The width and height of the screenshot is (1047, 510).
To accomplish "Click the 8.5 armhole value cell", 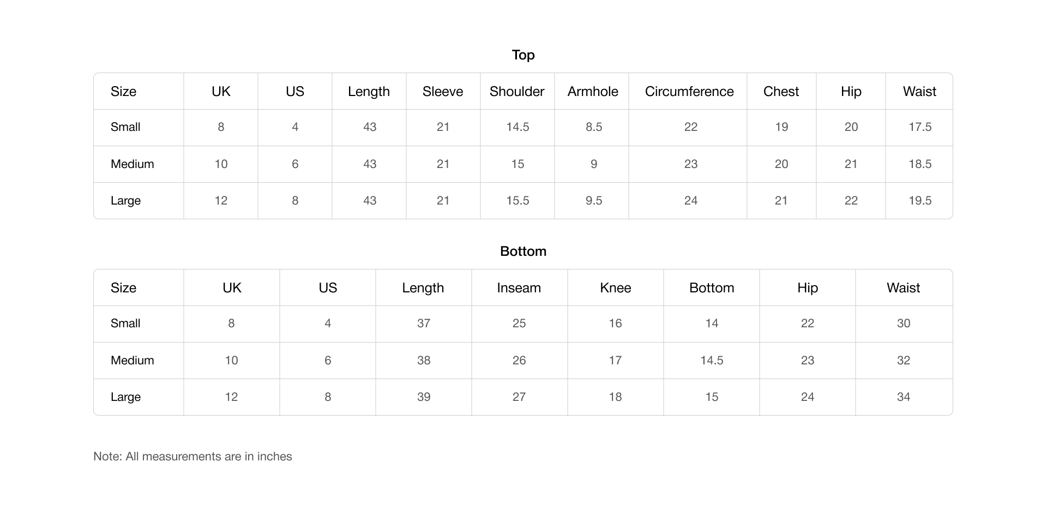I will coord(594,127).
